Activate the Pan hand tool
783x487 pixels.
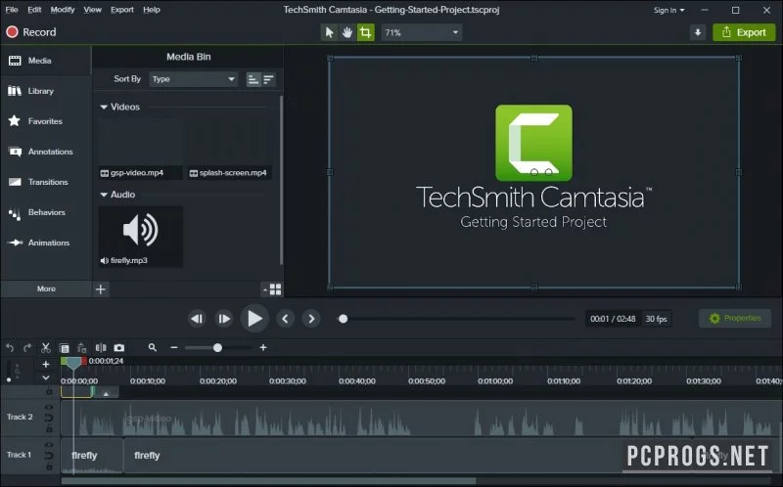pyautogui.click(x=347, y=32)
